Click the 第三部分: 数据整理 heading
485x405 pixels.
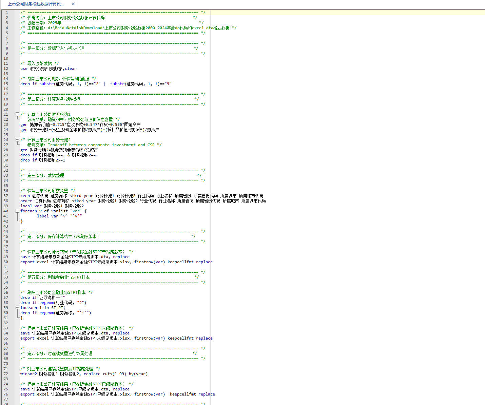(x=111, y=175)
